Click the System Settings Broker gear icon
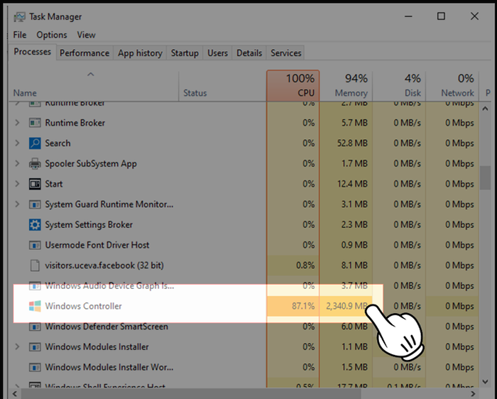497x399 pixels. pyautogui.click(x=35, y=224)
